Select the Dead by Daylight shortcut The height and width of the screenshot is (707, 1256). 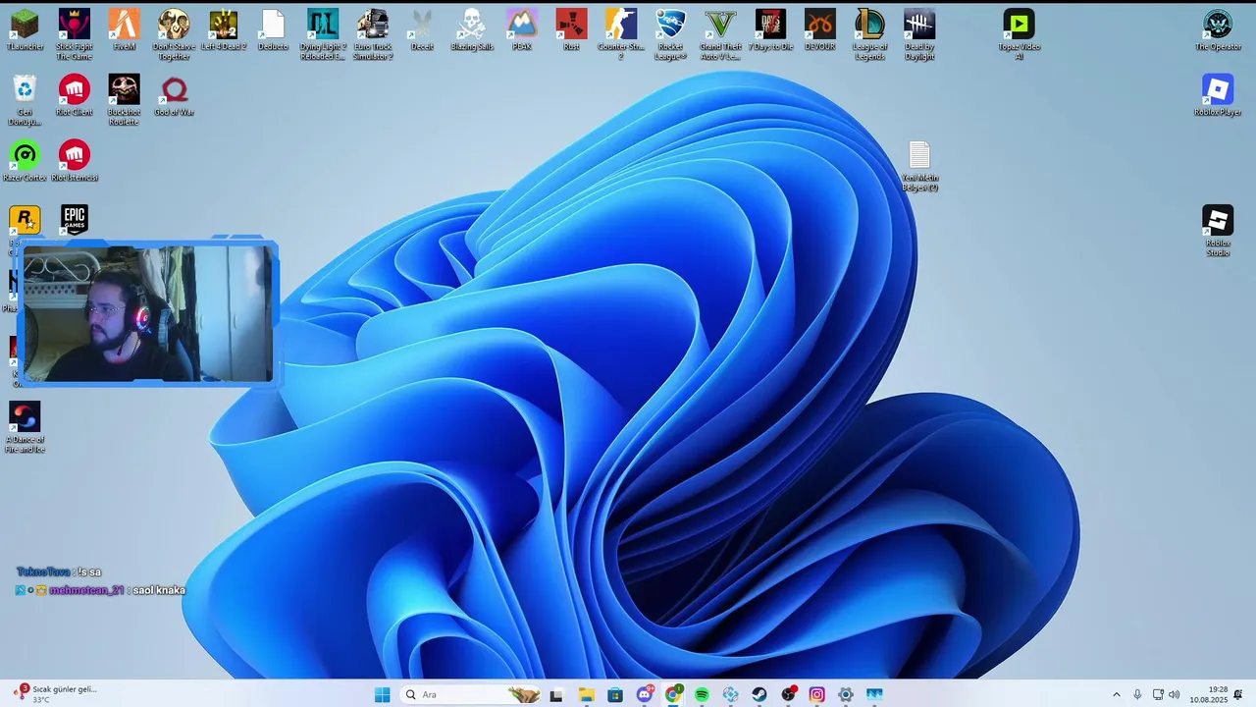[x=919, y=34]
